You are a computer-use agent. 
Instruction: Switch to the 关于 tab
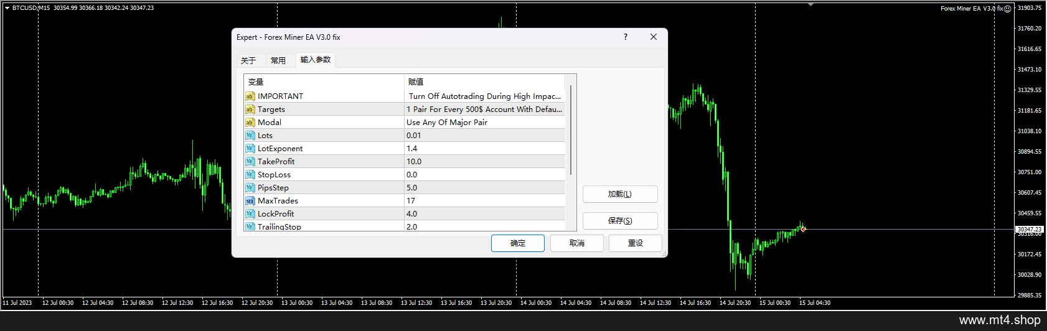[248, 60]
